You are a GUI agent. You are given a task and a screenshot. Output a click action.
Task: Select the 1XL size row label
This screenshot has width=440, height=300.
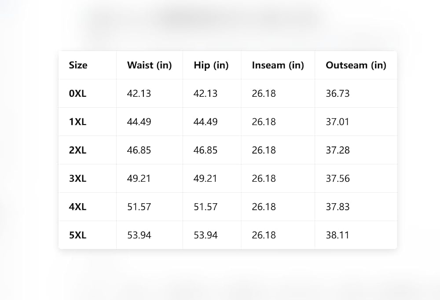click(x=78, y=122)
